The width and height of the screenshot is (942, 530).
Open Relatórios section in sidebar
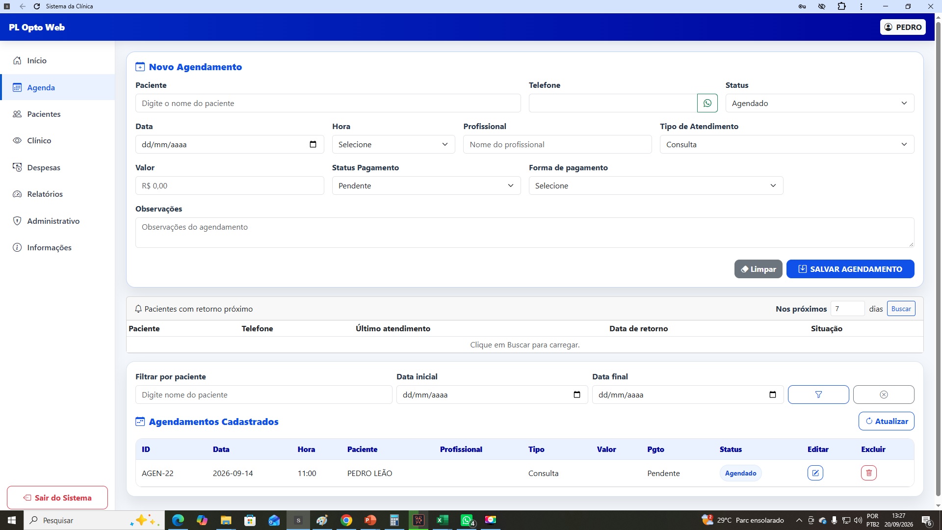[x=57, y=194]
